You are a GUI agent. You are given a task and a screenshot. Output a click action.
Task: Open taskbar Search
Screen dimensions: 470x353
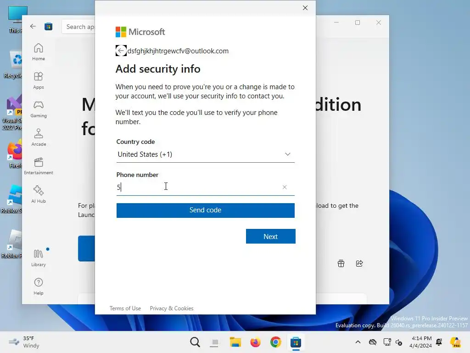pos(195,342)
